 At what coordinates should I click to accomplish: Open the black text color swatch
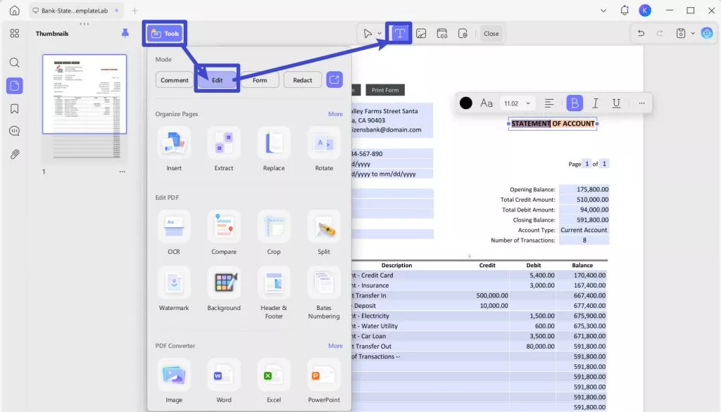click(466, 103)
